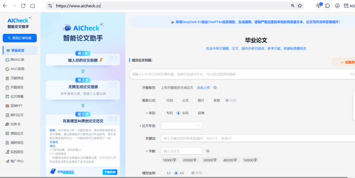Click the double-chevron below step 2
This screenshot has width=355, height=178.
pos(83,105)
